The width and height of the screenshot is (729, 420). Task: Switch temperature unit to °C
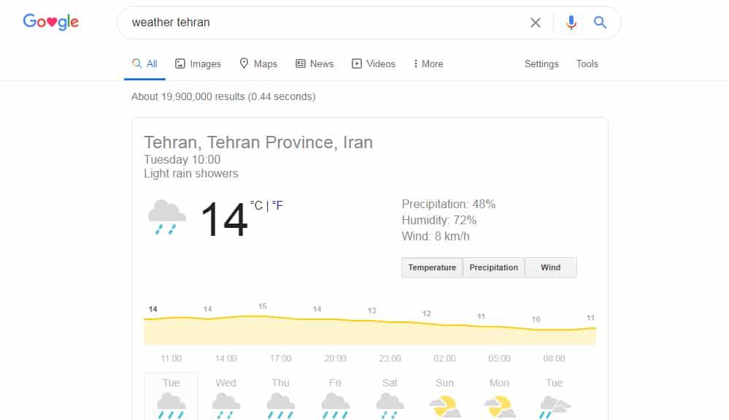[256, 206]
